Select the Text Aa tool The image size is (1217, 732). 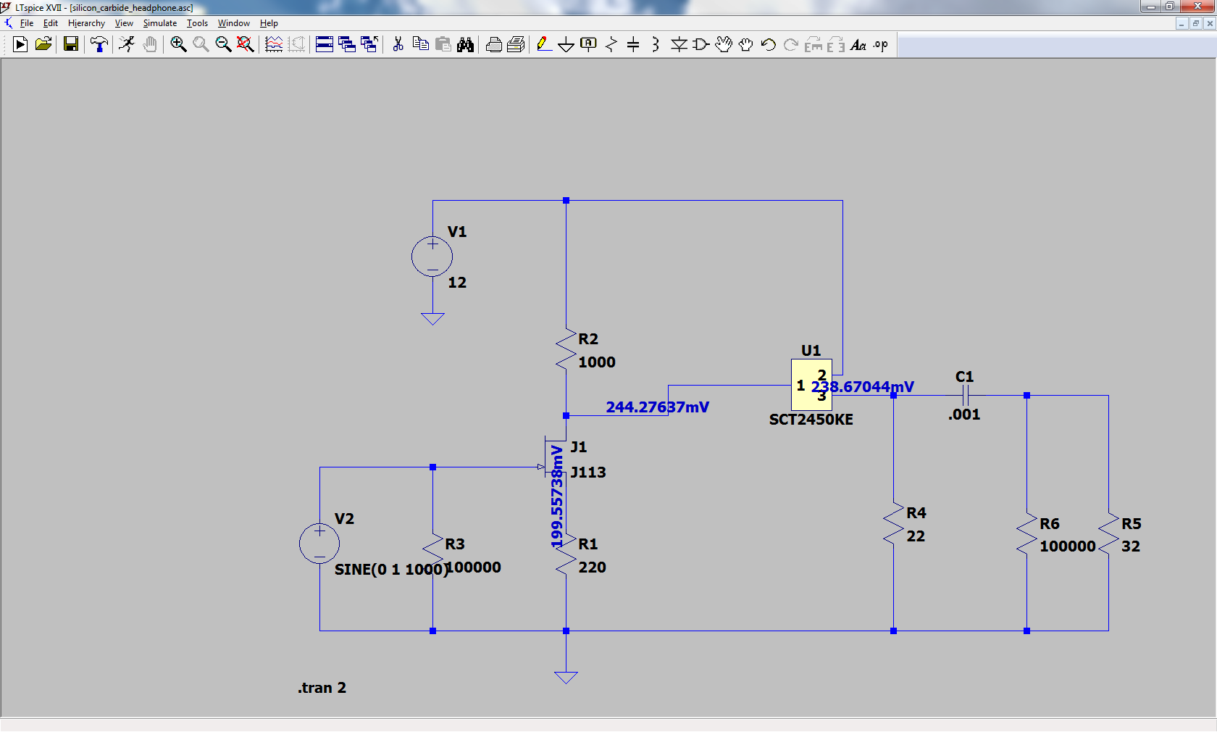point(858,45)
